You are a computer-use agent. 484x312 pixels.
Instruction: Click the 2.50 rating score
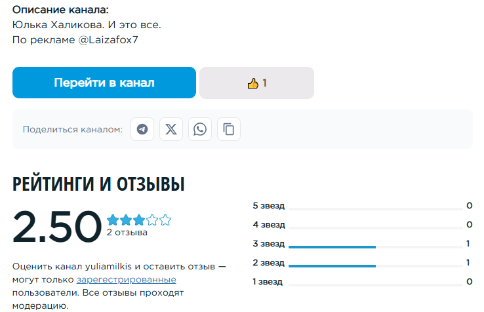point(57,227)
